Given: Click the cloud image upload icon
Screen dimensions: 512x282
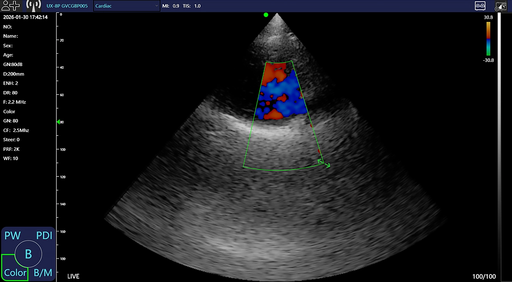Looking at the screenshot, I should coord(501,6).
